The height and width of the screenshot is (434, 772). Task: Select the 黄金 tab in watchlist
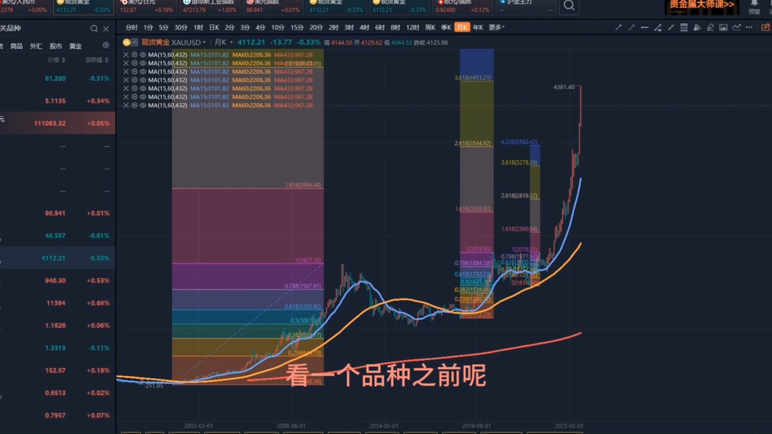point(75,46)
